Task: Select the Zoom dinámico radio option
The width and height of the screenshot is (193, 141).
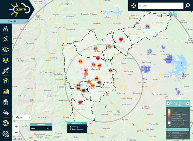Action: point(70,129)
